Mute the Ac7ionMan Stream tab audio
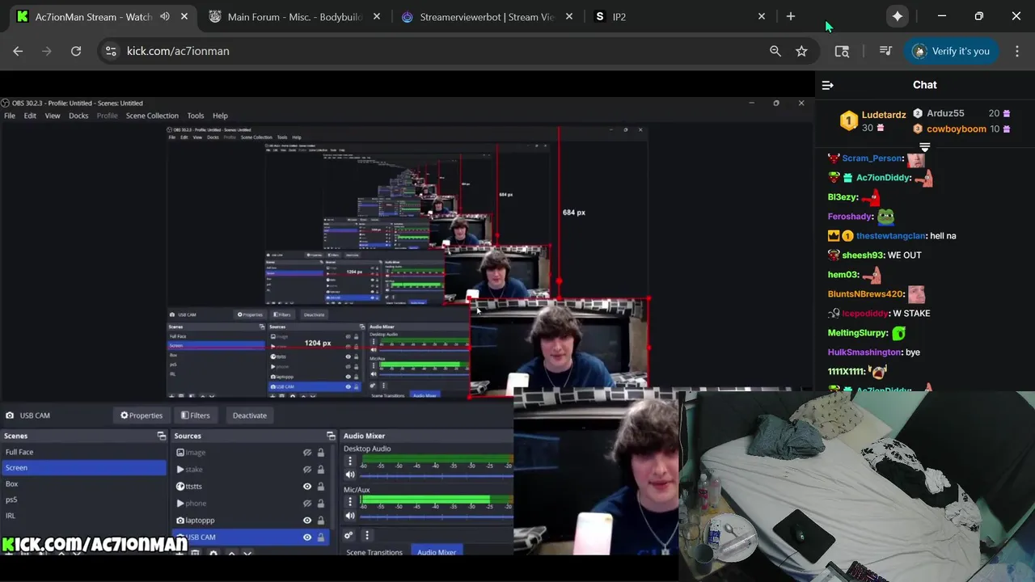 tap(165, 16)
